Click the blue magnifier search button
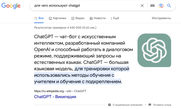The height and width of the screenshot is (109, 181). pyautogui.click(x=169, y=6)
